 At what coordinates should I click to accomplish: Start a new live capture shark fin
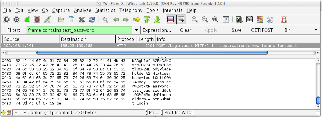[x=27, y=20]
